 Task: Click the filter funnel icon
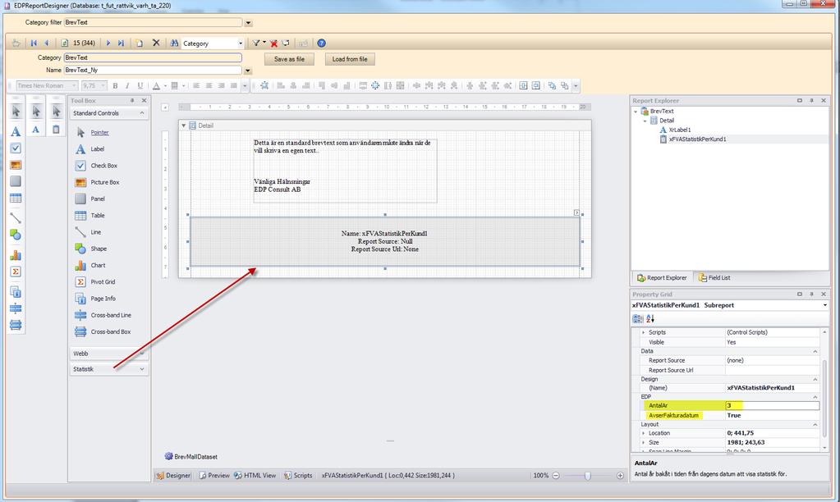[x=257, y=43]
